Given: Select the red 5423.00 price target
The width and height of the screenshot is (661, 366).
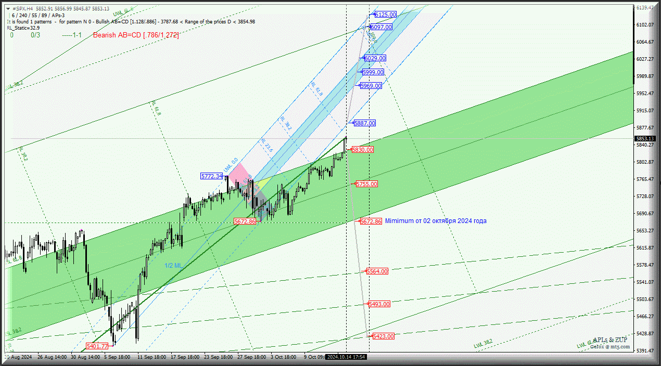Looking at the screenshot, I should (x=383, y=336).
